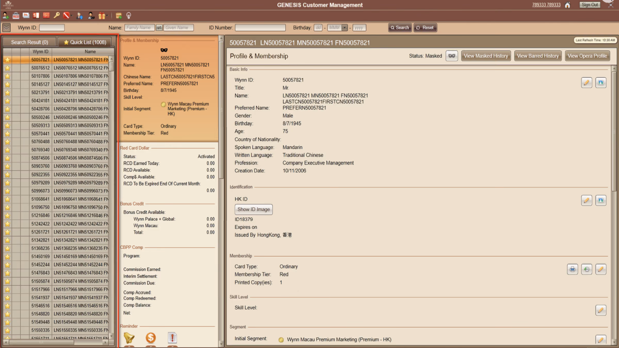
Task: Click the red barred icon in toolbar
Action: coord(66,16)
